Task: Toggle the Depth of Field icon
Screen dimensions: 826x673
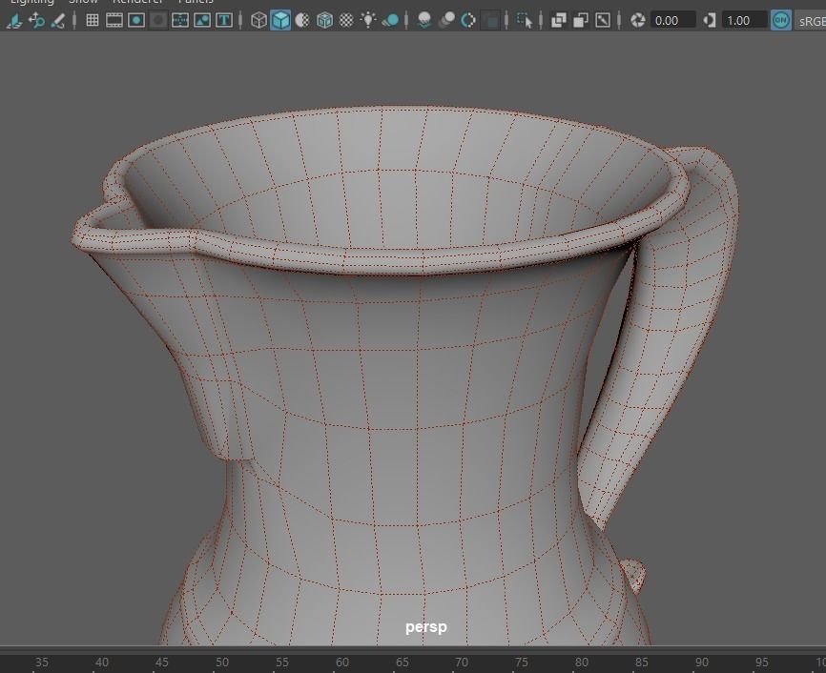Action: click(491, 21)
